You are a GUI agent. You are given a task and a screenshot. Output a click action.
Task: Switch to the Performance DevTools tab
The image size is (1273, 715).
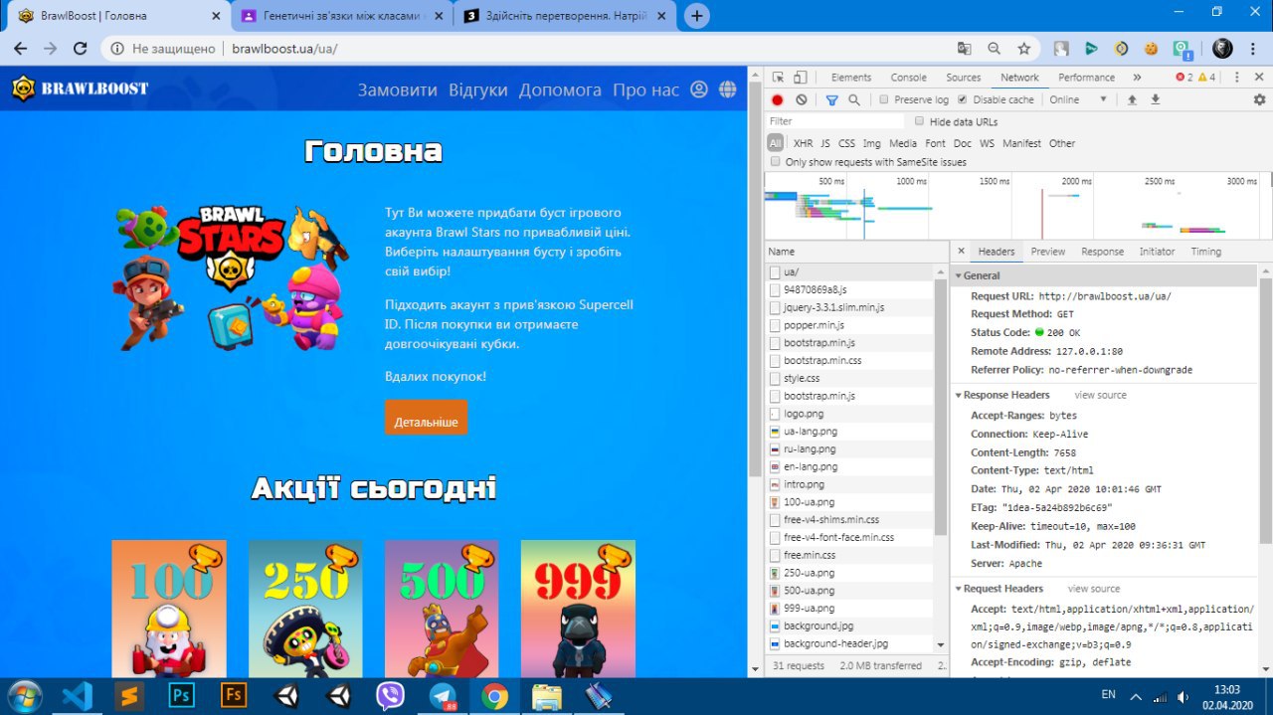click(1086, 78)
